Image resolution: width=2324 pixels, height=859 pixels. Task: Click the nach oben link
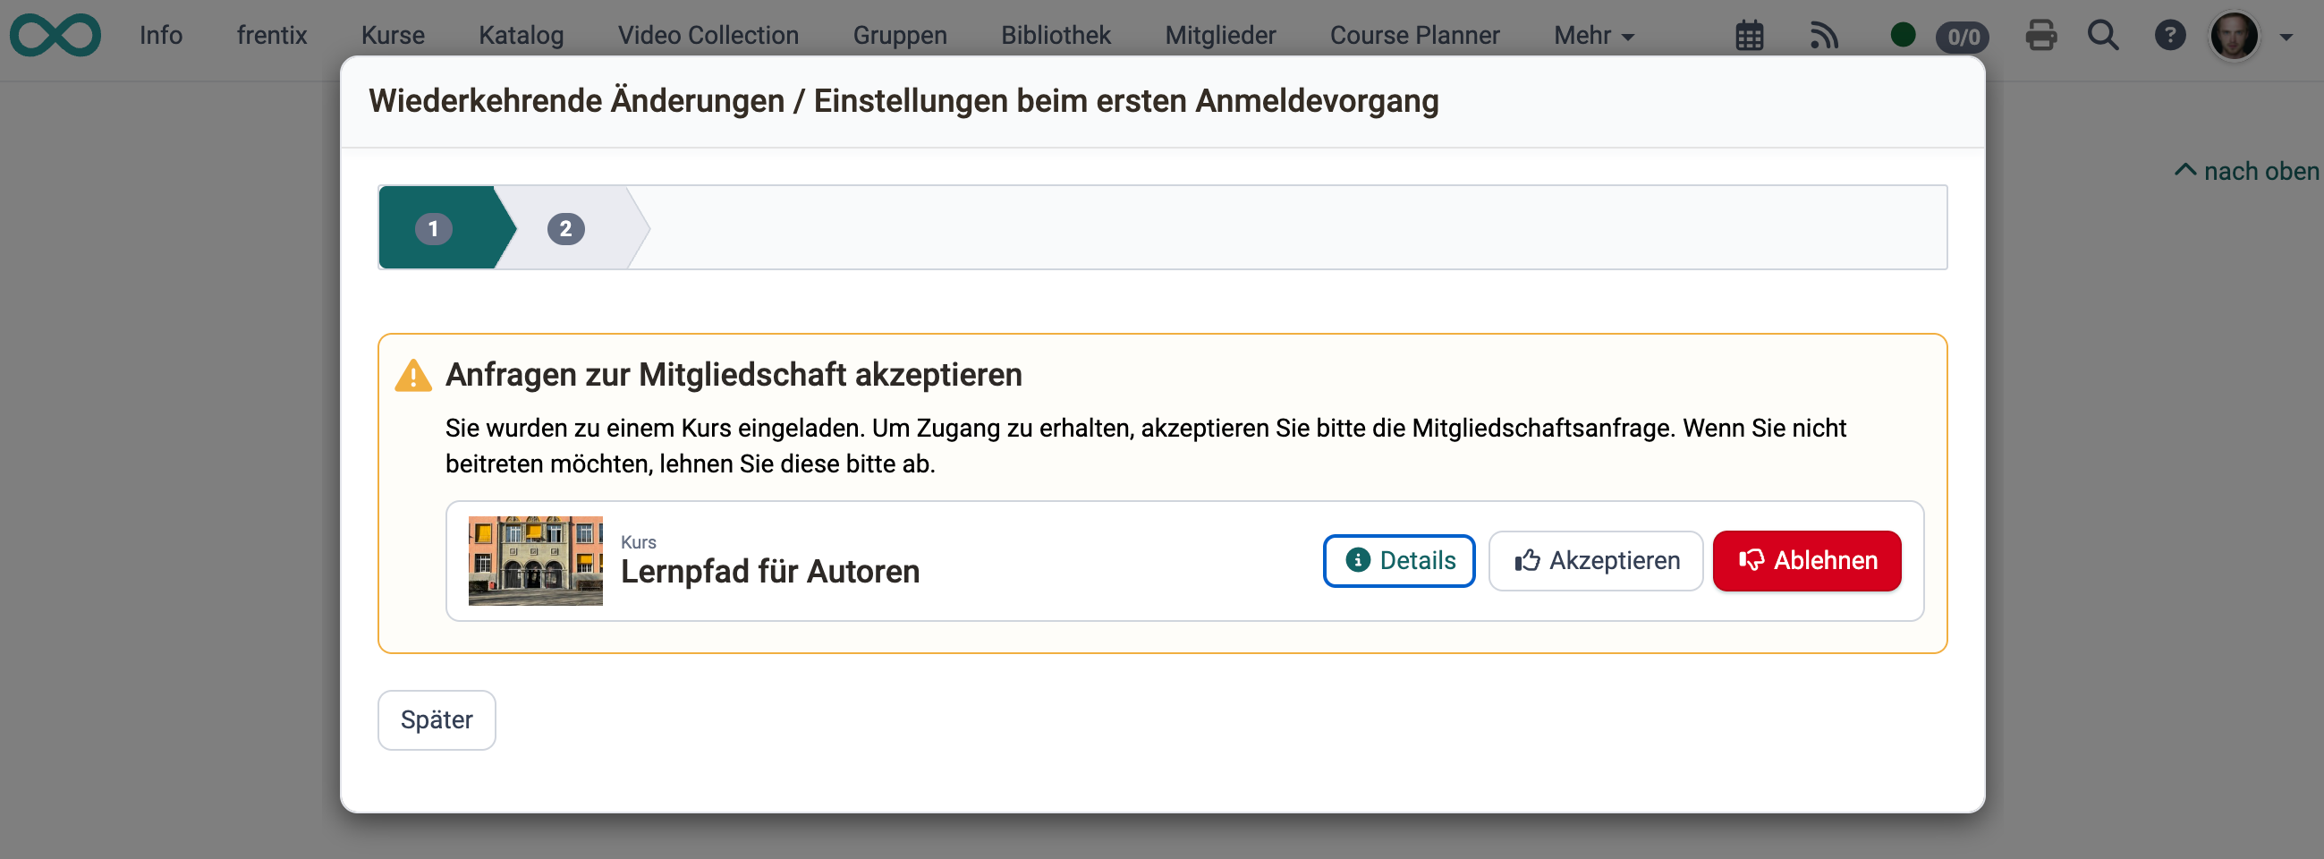point(2246,171)
